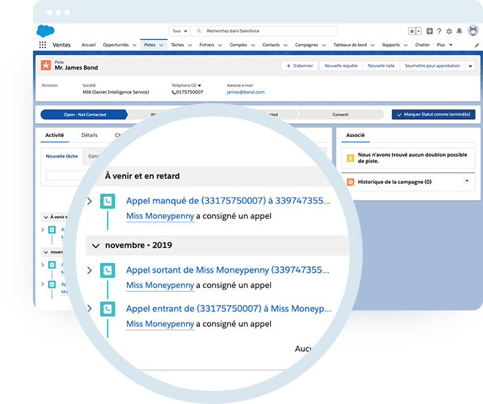Open the Tâches nav tab

point(177,45)
